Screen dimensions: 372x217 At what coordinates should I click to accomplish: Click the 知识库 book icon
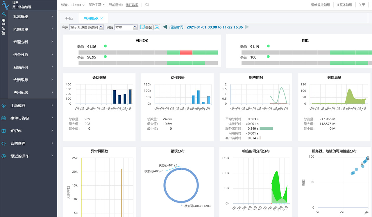pos(3,131)
